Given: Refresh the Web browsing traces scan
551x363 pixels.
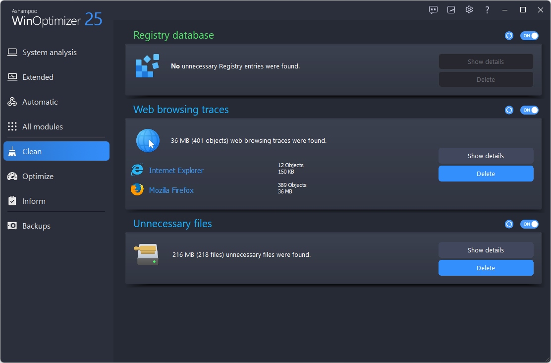Looking at the screenshot, I should (509, 110).
